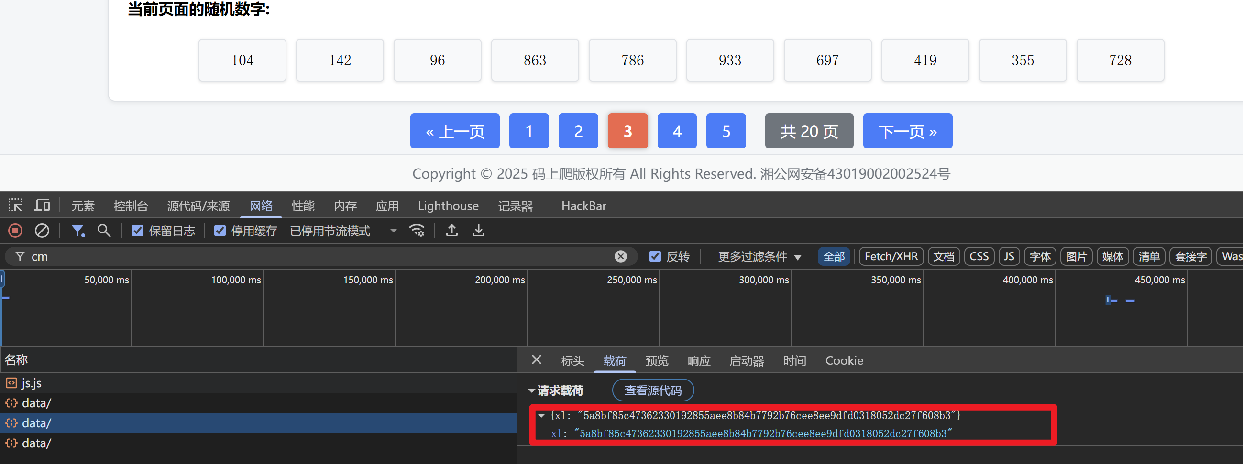Screen dimensions: 1243x464
Task: Filter requests by 清单
Action: (1149, 256)
